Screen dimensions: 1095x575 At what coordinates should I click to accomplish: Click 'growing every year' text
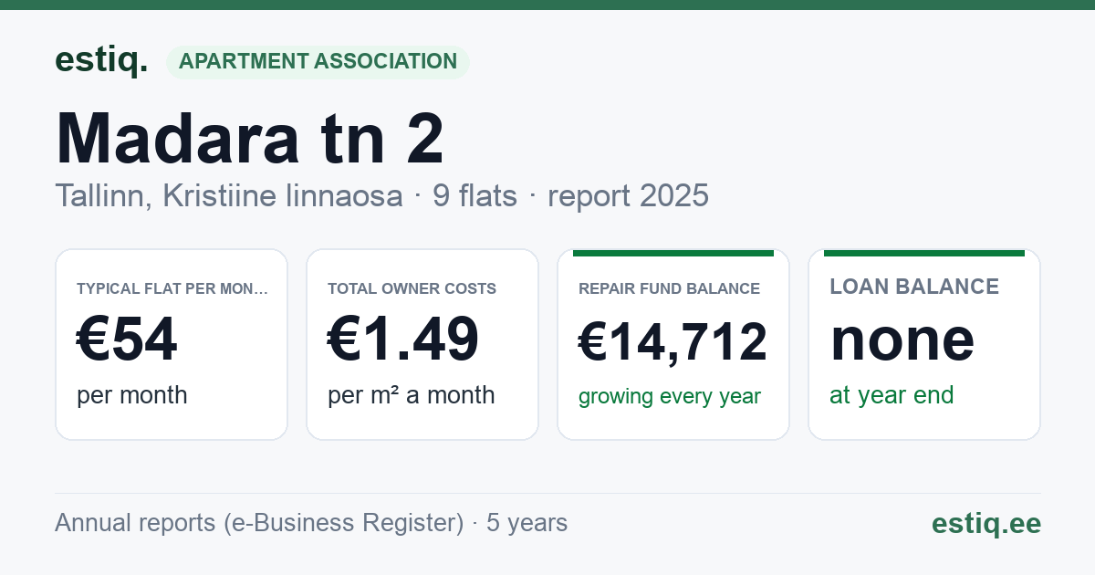[x=670, y=397]
